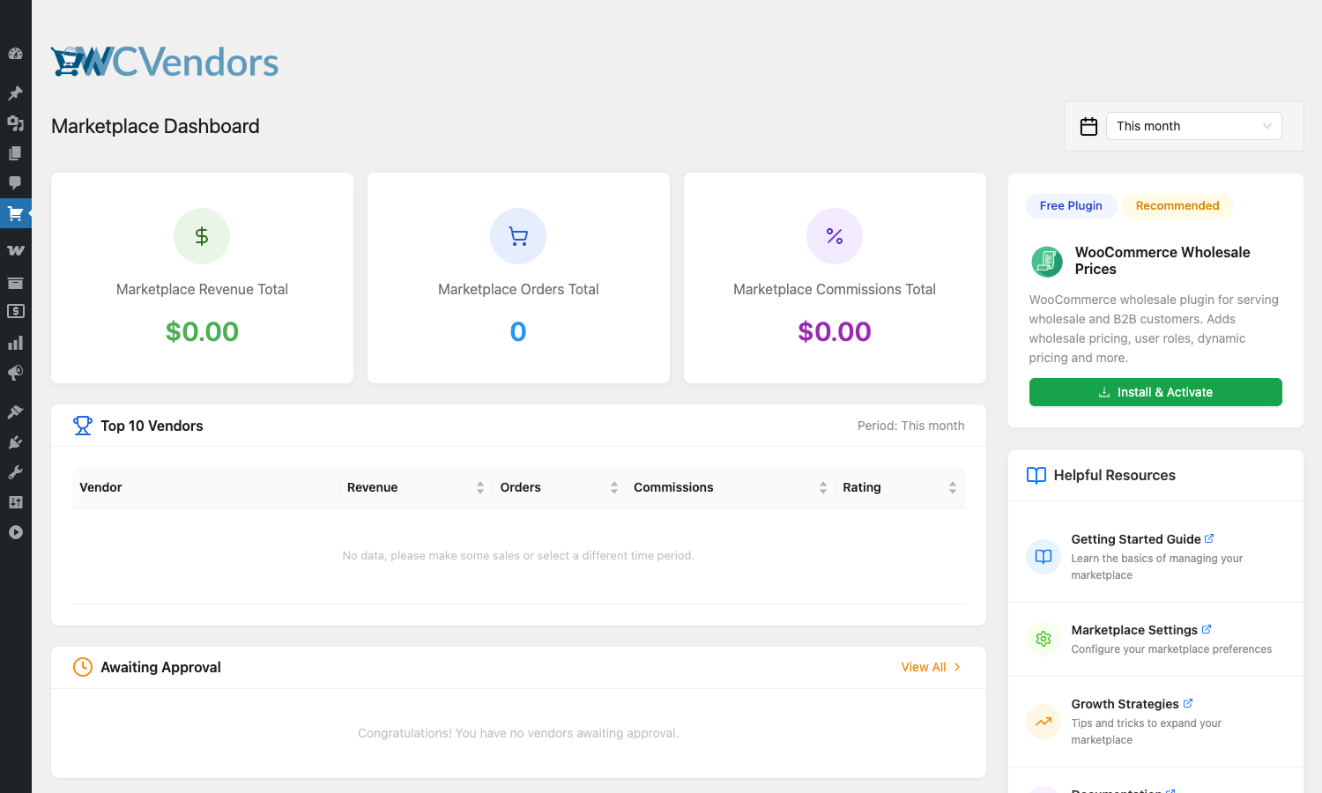Open the WordPress Dashboard gauge icon
The height and width of the screenshot is (793, 1322).
[x=15, y=54]
